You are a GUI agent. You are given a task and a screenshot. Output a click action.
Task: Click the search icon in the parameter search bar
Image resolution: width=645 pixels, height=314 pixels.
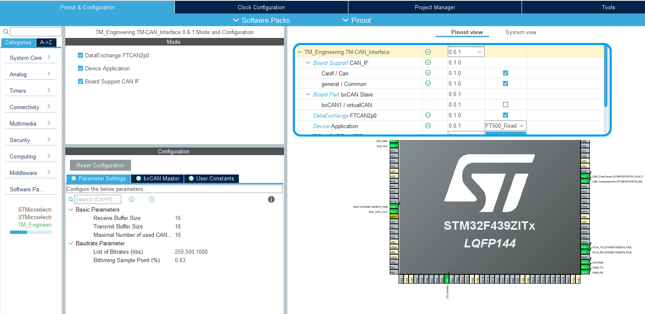tap(71, 199)
